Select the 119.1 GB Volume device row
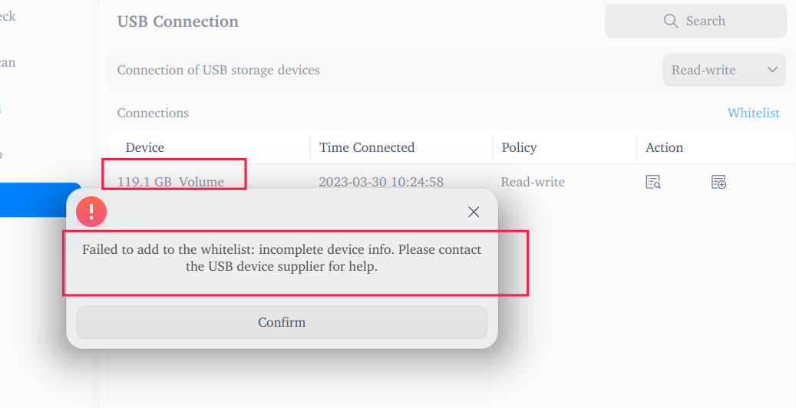 click(x=170, y=182)
